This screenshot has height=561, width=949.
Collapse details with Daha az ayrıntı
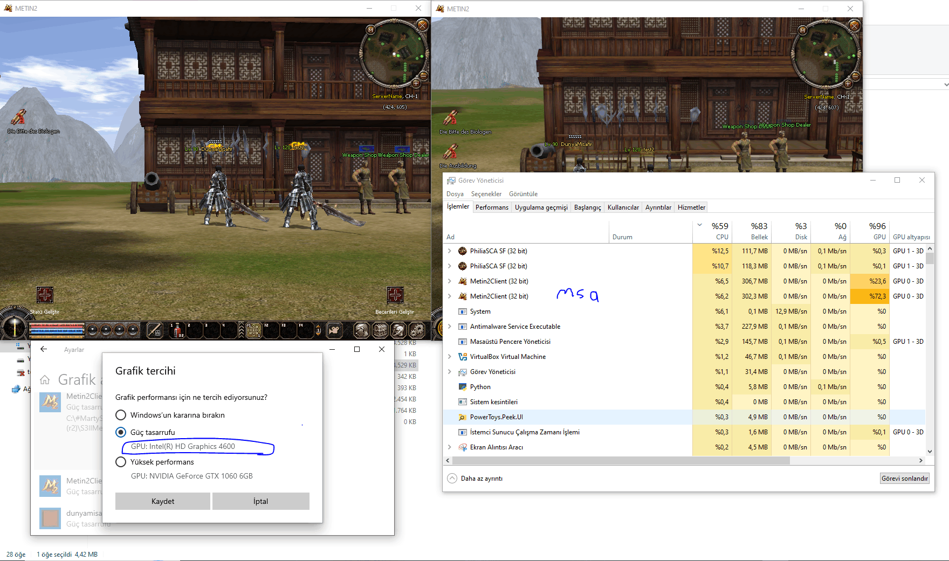pos(475,479)
